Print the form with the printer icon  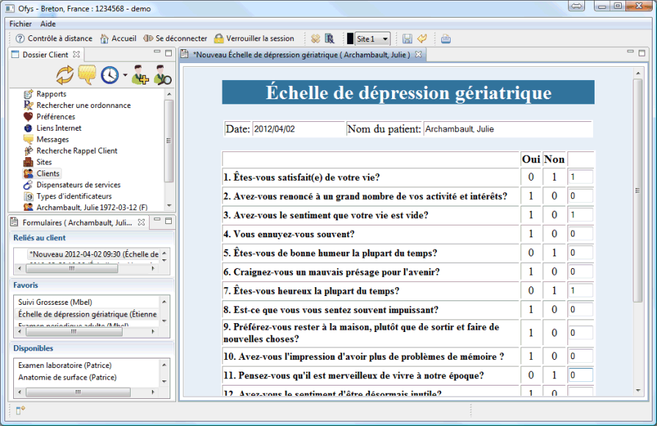[x=446, y=39]
